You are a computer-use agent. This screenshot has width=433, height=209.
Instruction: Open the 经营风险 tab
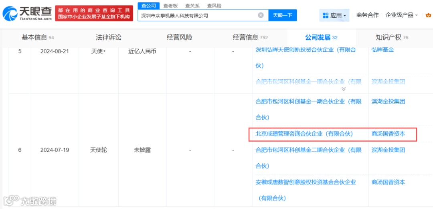tap(180, 37)
